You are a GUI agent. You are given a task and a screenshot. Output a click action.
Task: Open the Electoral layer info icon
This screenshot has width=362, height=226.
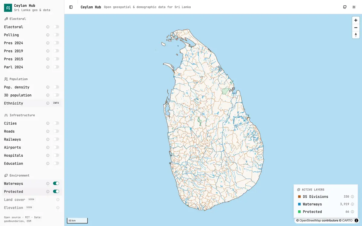point(48,27)
